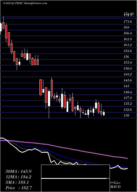This screenshot has height=192, width=137.
Task: Click the 137.8 price axis label
Action: point(128,98)
